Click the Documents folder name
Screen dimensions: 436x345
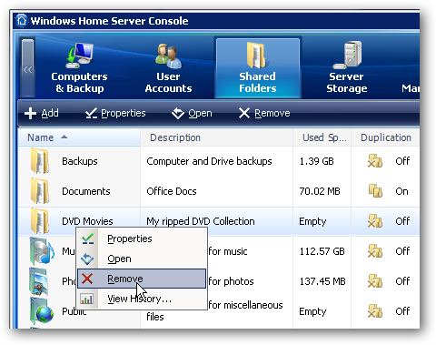tap(86, 191)
